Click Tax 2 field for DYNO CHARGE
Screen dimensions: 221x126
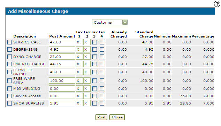[x=87, y=57]
